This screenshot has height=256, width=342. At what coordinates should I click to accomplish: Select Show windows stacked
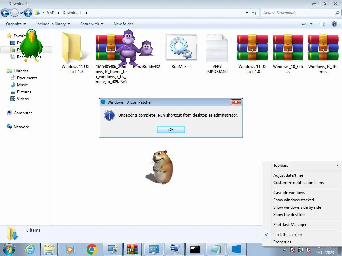[302, 200]
